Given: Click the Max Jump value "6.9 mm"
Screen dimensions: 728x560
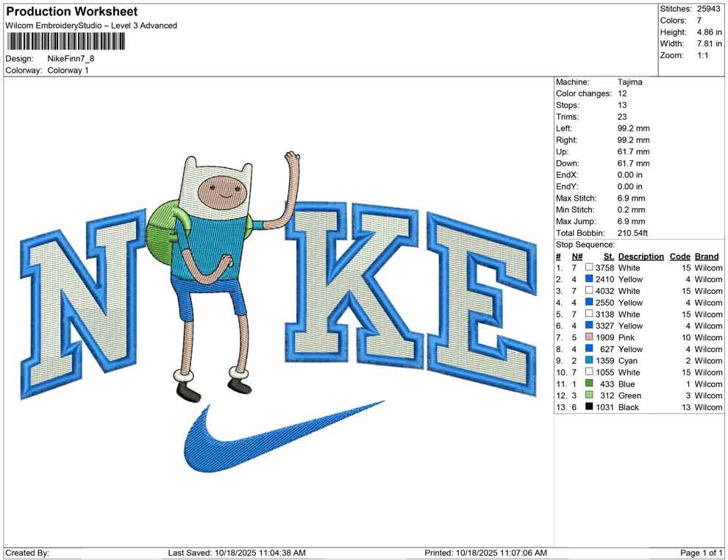Looking at the screenshot, I should (632, 221).
